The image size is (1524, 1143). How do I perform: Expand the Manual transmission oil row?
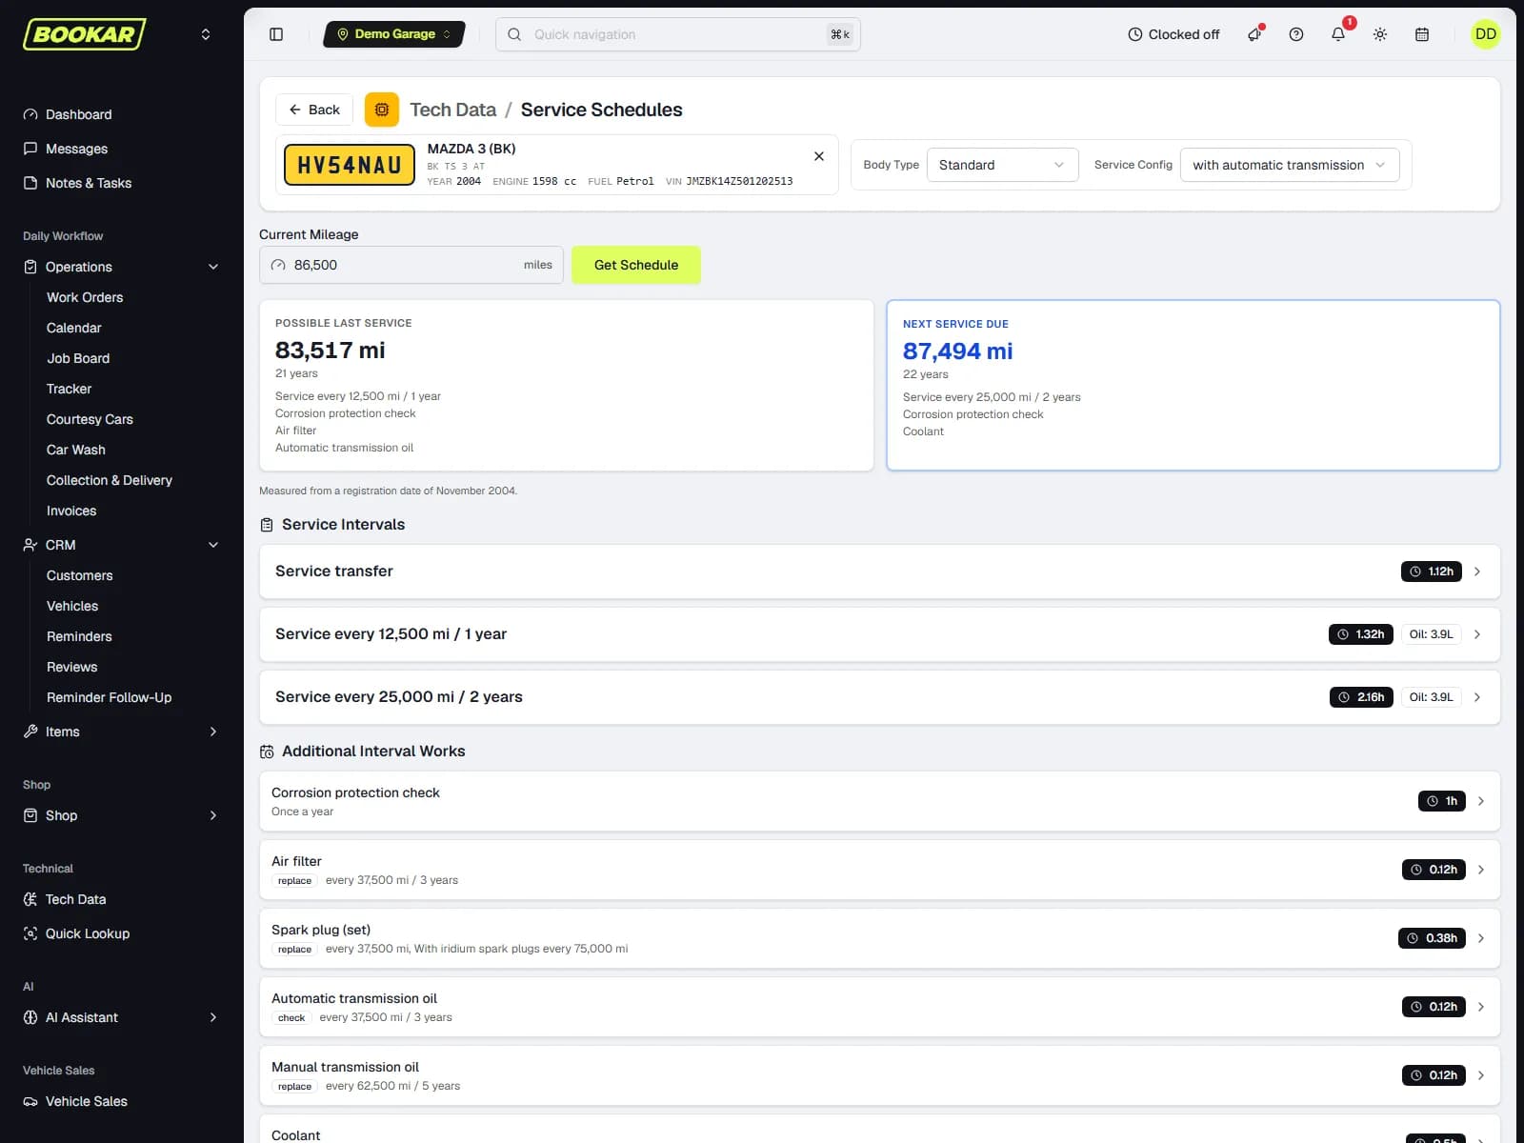coord(879,1075)
